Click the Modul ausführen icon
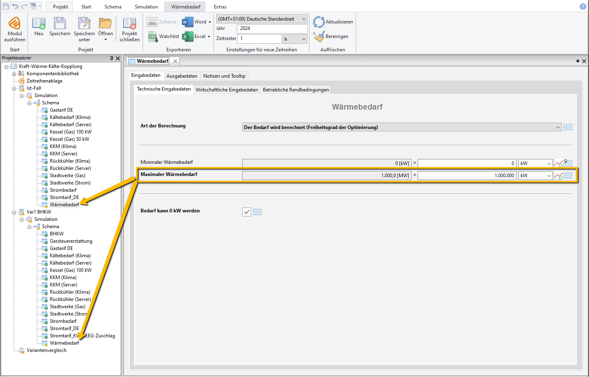Image resolution: width=589 pixels, height=377 pixels. [x=15, y=23]
